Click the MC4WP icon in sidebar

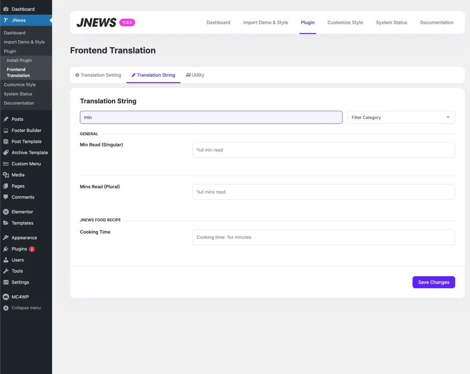tap(6, 297)
